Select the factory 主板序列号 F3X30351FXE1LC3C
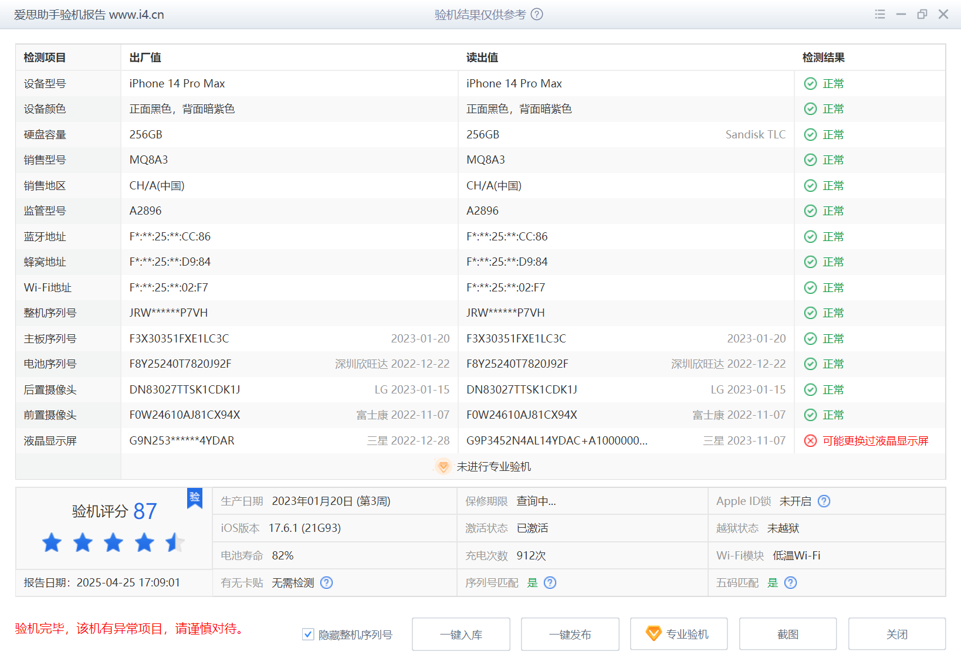The image size is (961, 665). pyautogui.click(x=180, y=338)
